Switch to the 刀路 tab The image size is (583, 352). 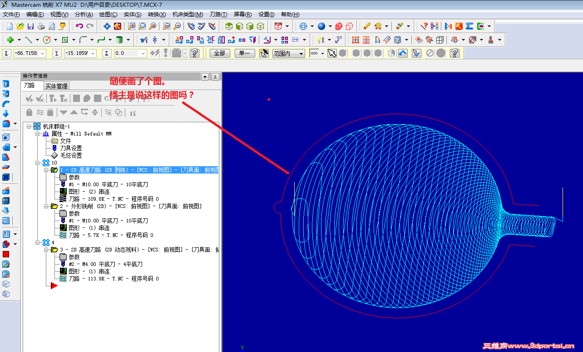click(x=29, y=85)
